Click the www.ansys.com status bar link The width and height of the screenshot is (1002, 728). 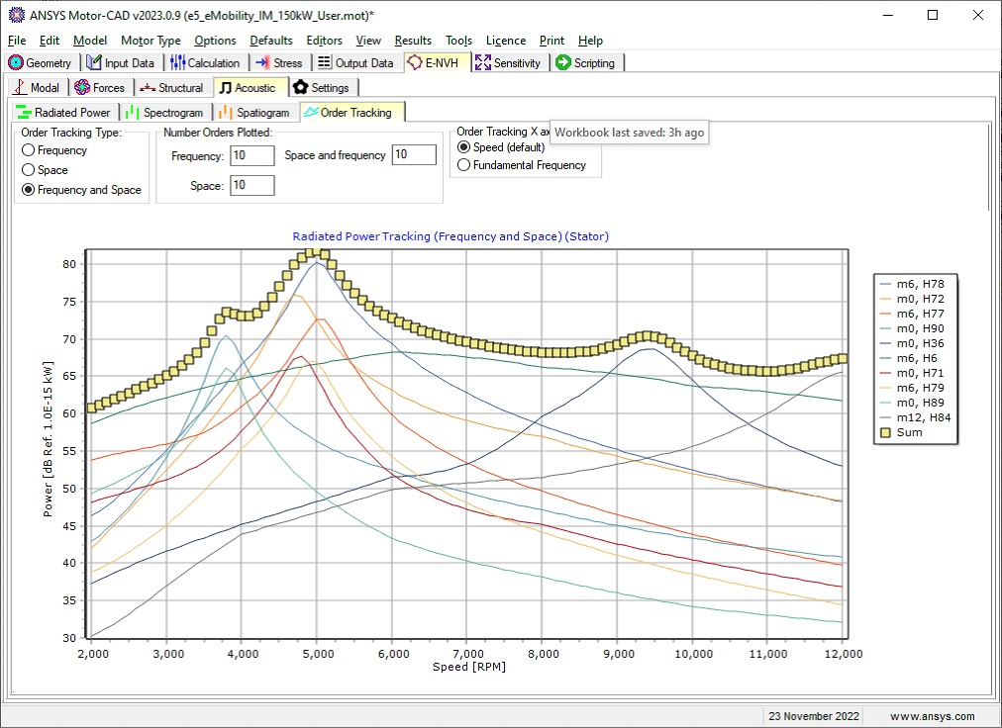point(933,716)
